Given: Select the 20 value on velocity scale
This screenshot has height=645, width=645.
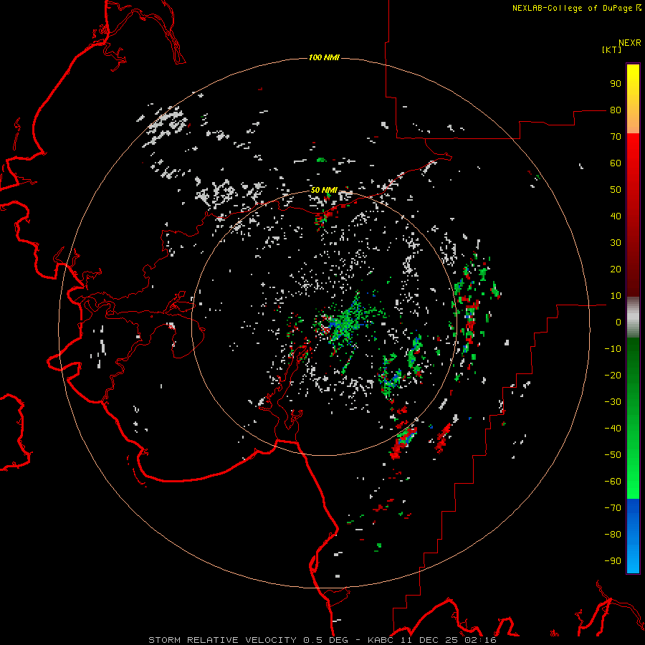Looking at the screenshot, I should [616, 269].
